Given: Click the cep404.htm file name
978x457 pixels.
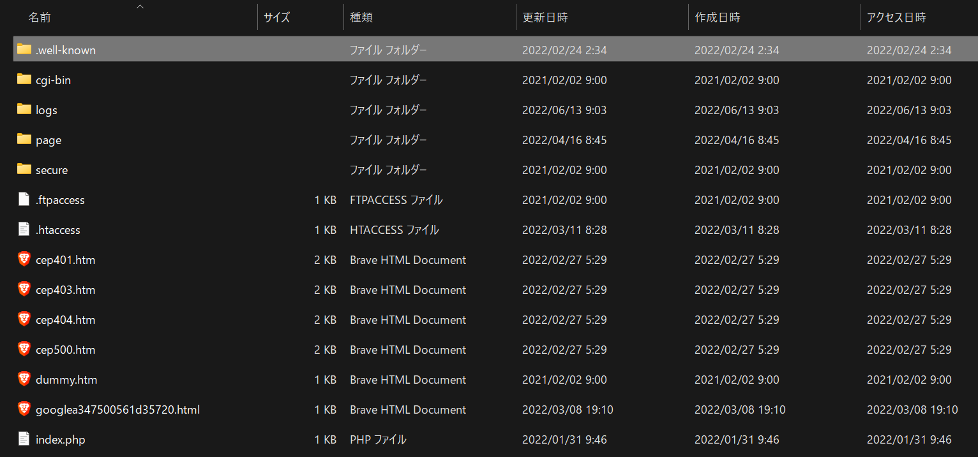Looking at the screenshot, I should click(66, 319).
